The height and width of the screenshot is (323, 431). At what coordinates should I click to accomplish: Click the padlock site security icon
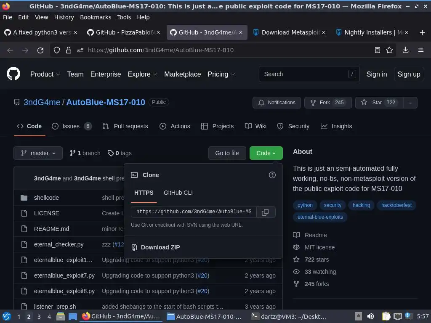[69, 50]
